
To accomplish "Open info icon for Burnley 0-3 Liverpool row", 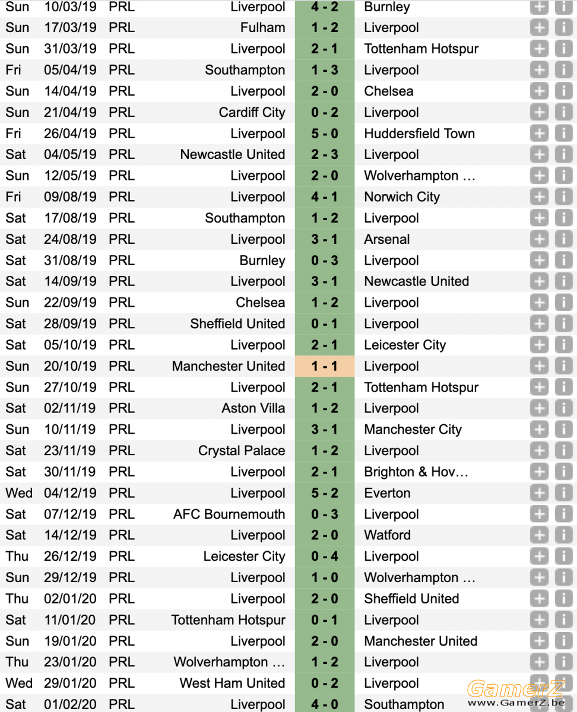I will pyautogui.click(x=563, y=260).
